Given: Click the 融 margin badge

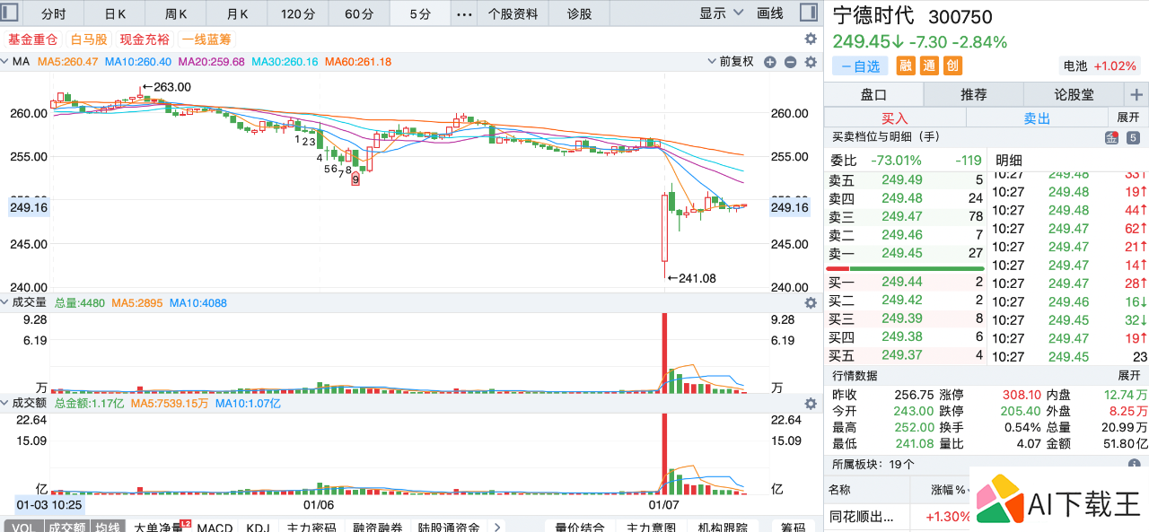Looking at the screenshot, I should coord(906,65).
